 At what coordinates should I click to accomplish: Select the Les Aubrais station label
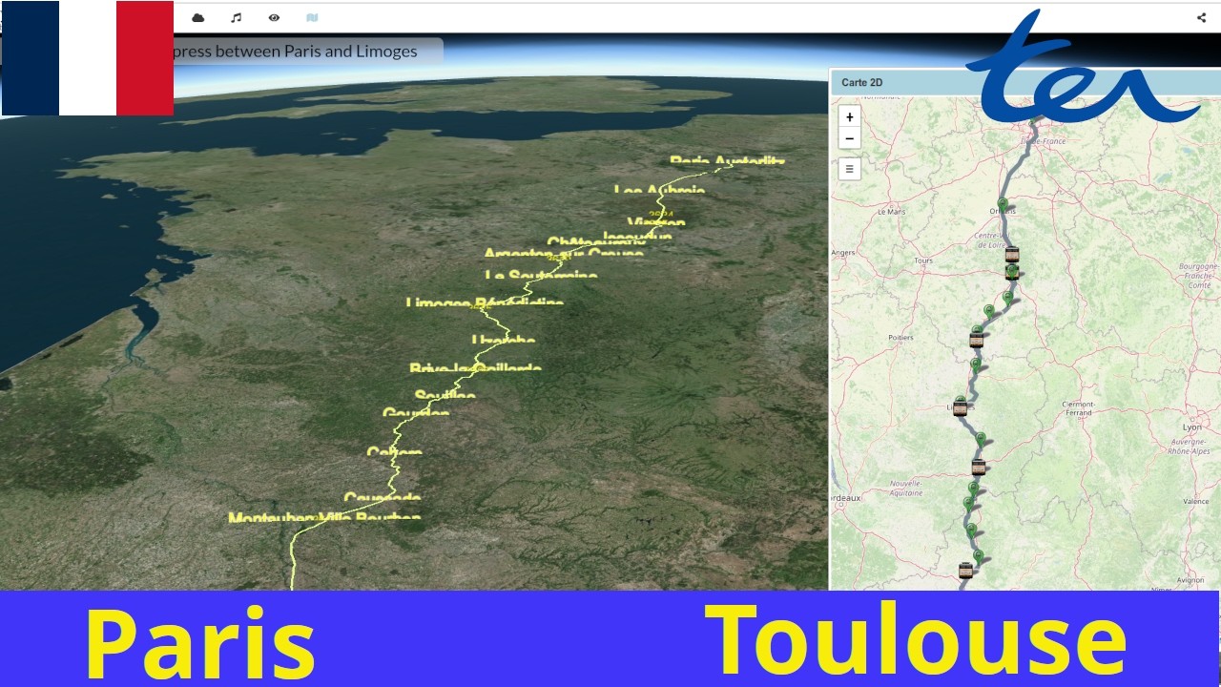tap(659, 191)
